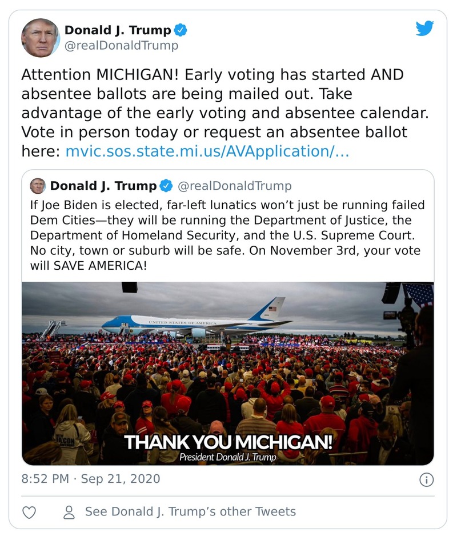Click the follow person icon at the bottom
The width and height of the screenshot is (457, 540).
coord(68,513)
